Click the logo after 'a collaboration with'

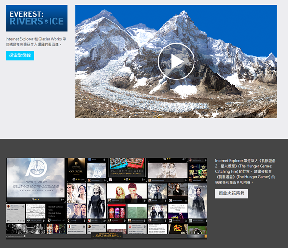click(x=25, y=236)
